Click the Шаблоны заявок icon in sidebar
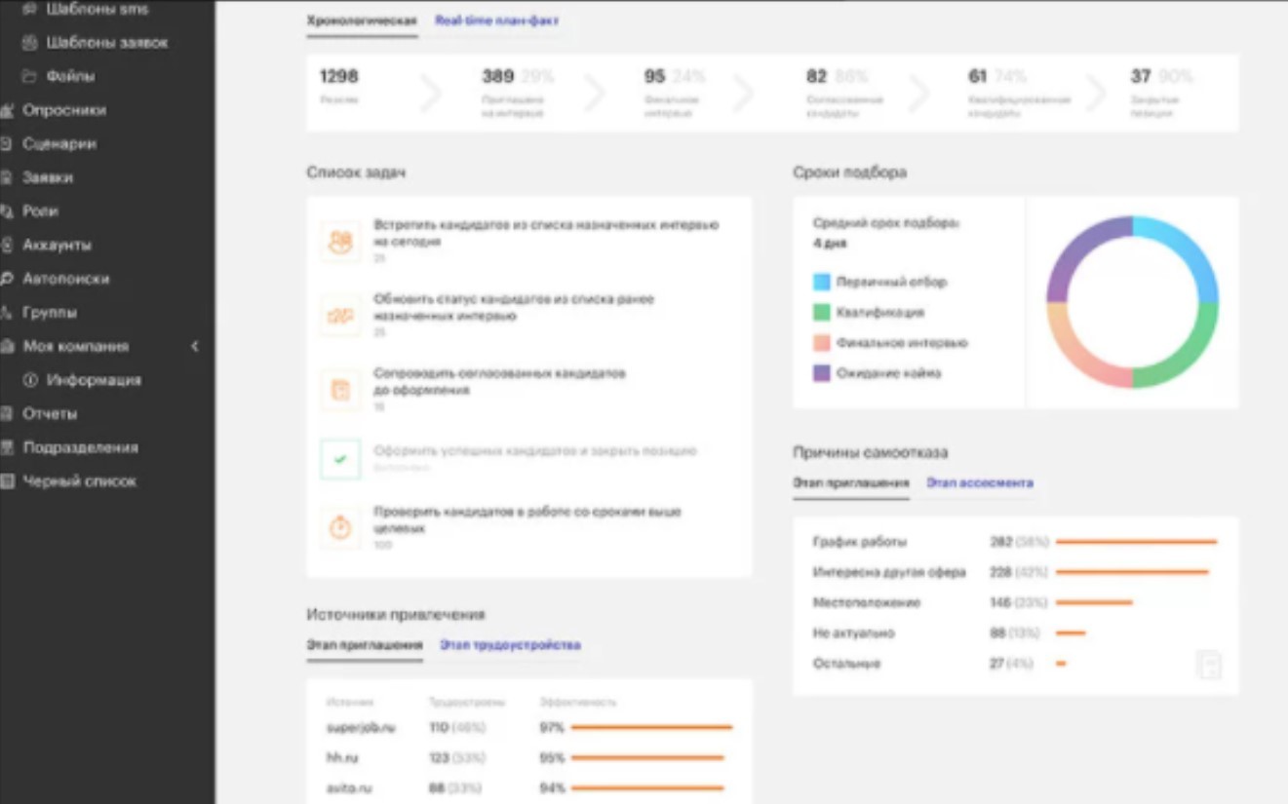Image resolution: width=1288 pixels, height=804 pixels. (29, 43)
